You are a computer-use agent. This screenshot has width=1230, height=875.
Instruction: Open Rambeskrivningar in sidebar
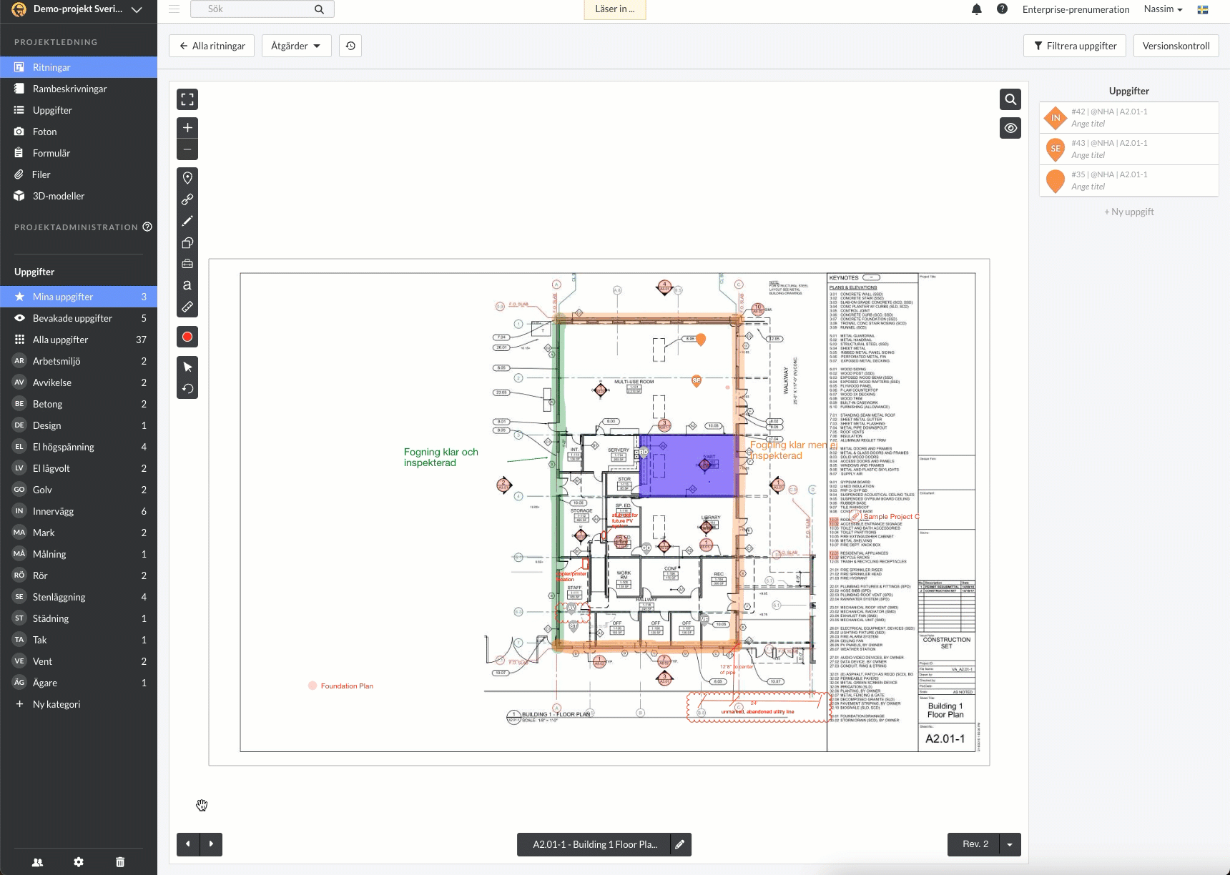79,89
